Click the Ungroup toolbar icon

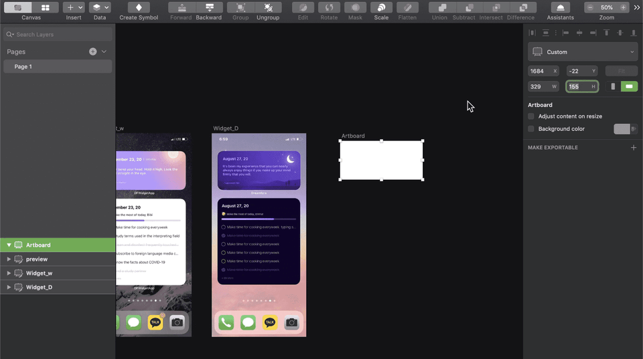(x=268, y=7)
